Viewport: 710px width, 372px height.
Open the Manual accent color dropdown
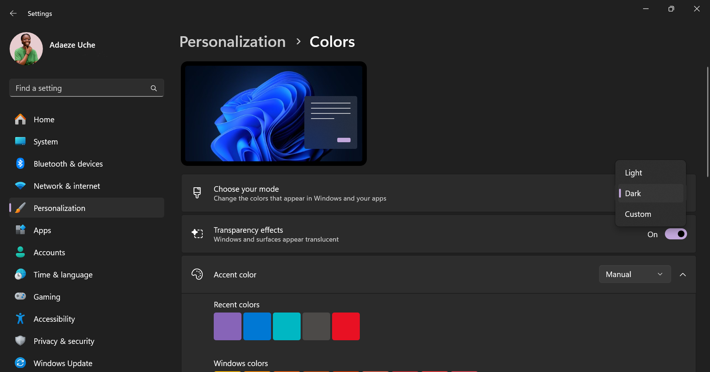point(635,274)
